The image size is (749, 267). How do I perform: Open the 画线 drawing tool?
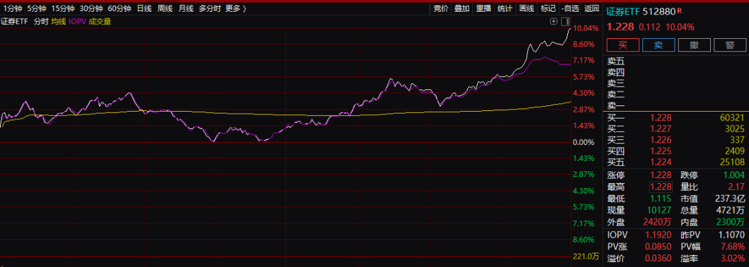[526, 8]
